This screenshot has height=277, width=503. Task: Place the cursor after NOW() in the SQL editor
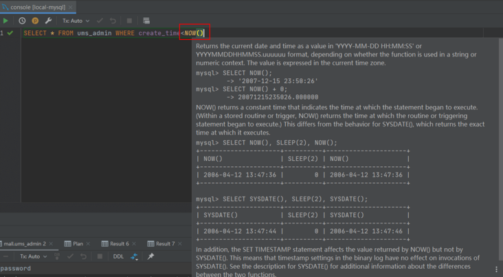(x=205, y=33)
